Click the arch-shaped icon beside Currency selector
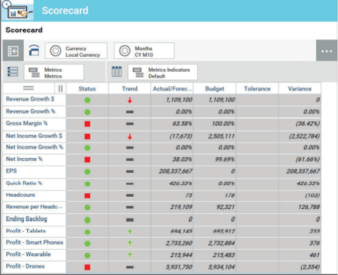This screenshot has width=338, height=275. [33, 51]
